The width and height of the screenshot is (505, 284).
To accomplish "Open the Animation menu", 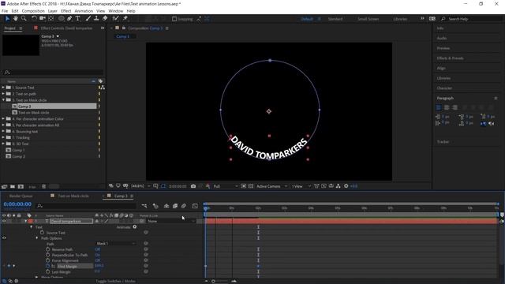I will 84,11.
